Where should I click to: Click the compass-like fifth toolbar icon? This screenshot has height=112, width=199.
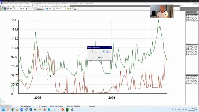click(x=14, y=8)
